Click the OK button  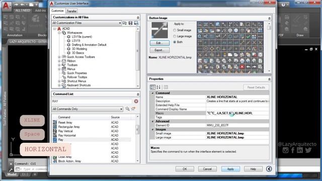click(185, 169)
